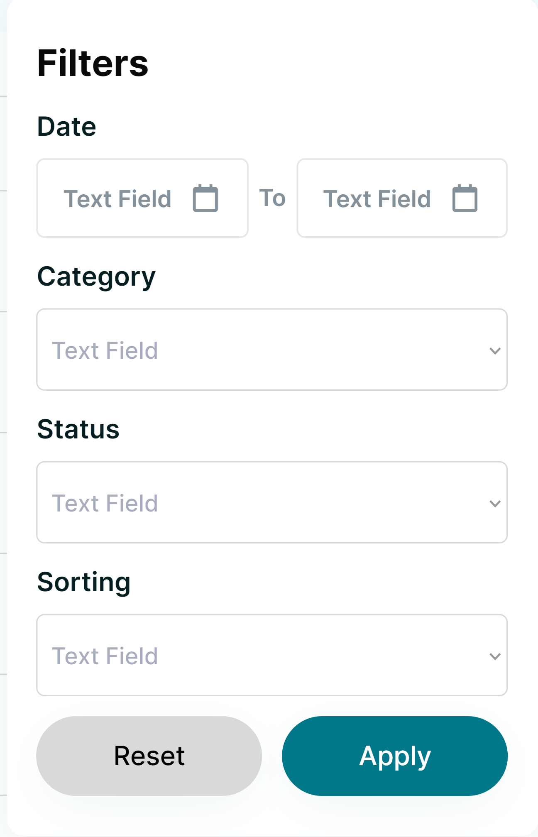Click the Date section label
The image size is (538, 837).
pyautogui.click(x=66, y=126)
